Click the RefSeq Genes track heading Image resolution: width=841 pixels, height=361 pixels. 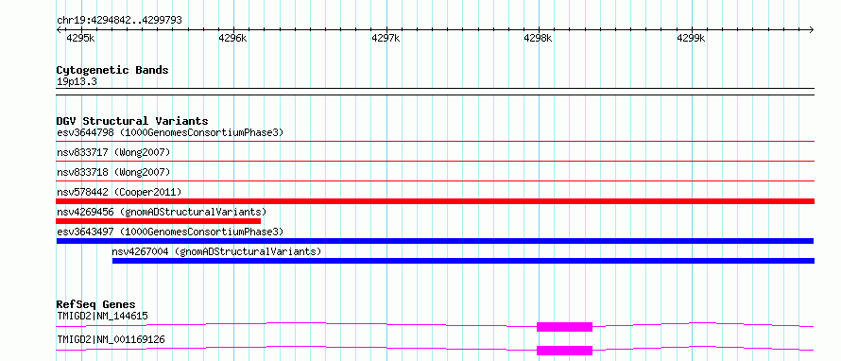click(95, 304)
